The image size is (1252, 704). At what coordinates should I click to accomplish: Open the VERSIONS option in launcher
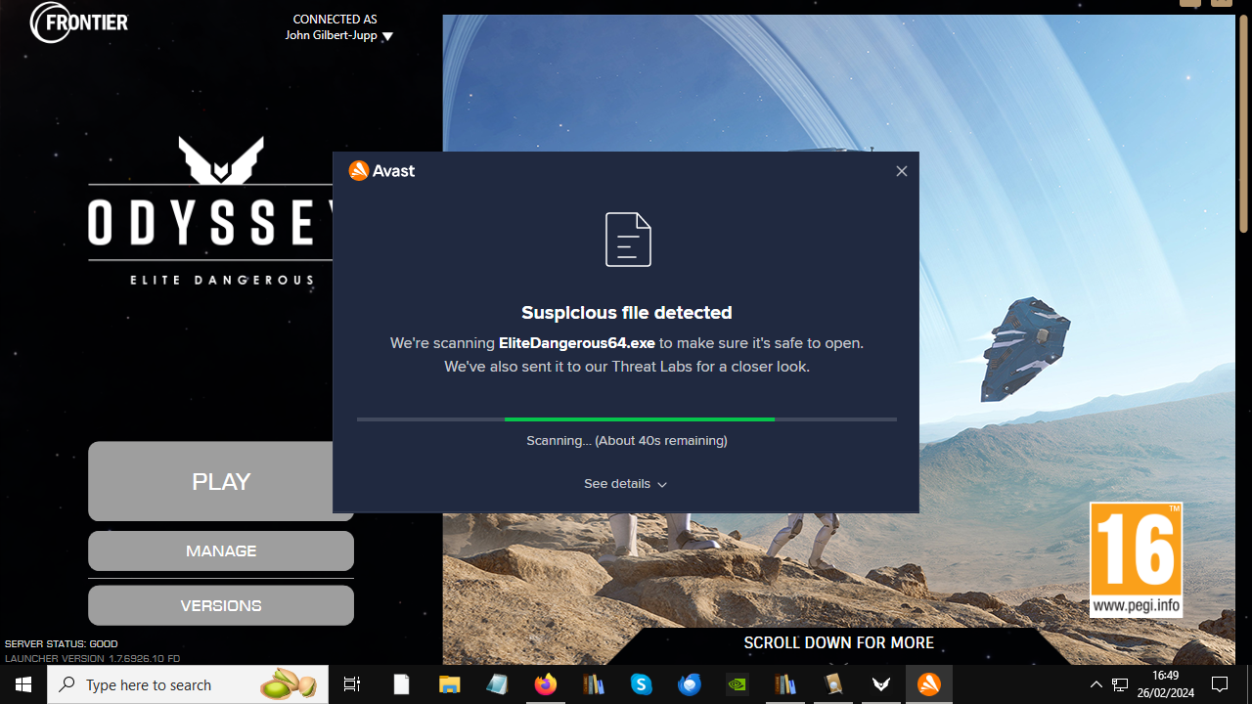(221, 606)
